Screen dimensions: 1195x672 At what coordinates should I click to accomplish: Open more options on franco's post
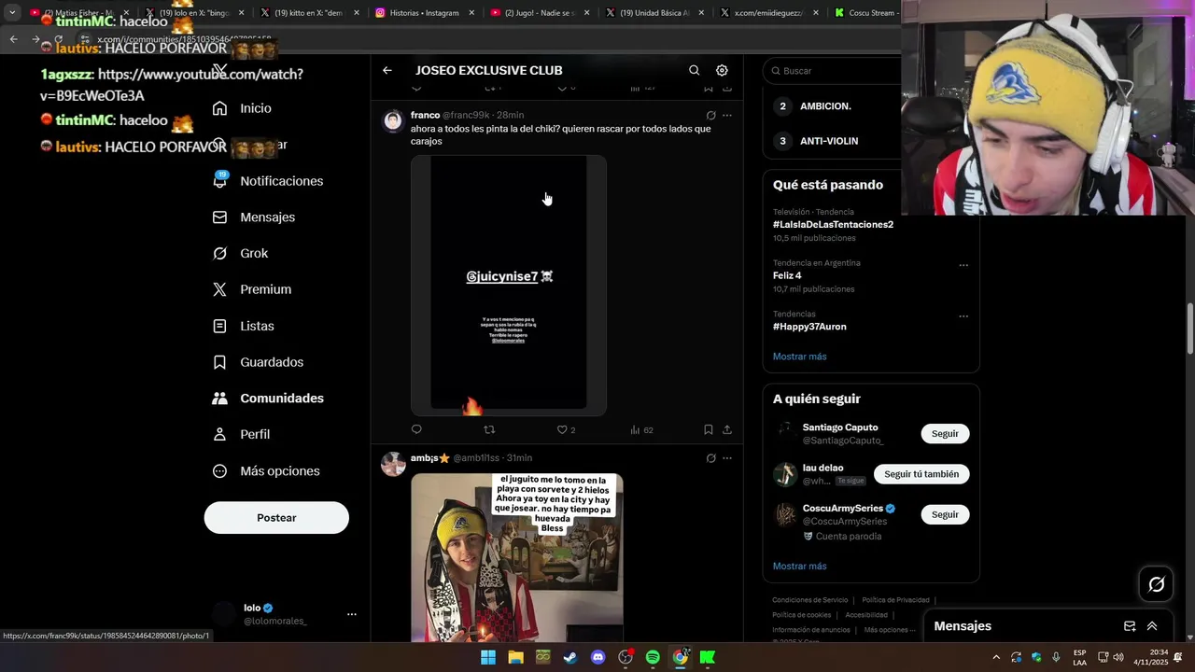pyautogui.click(x=727, y=116)
